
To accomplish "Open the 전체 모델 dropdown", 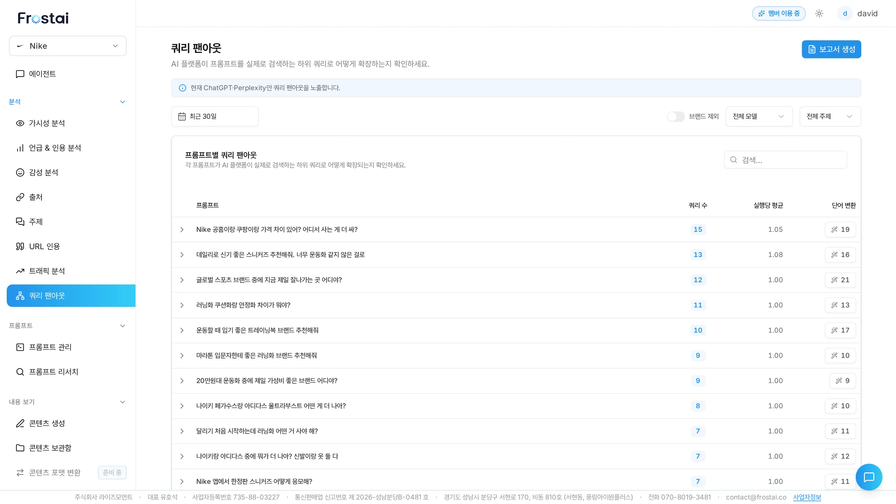I will [759, 116].
